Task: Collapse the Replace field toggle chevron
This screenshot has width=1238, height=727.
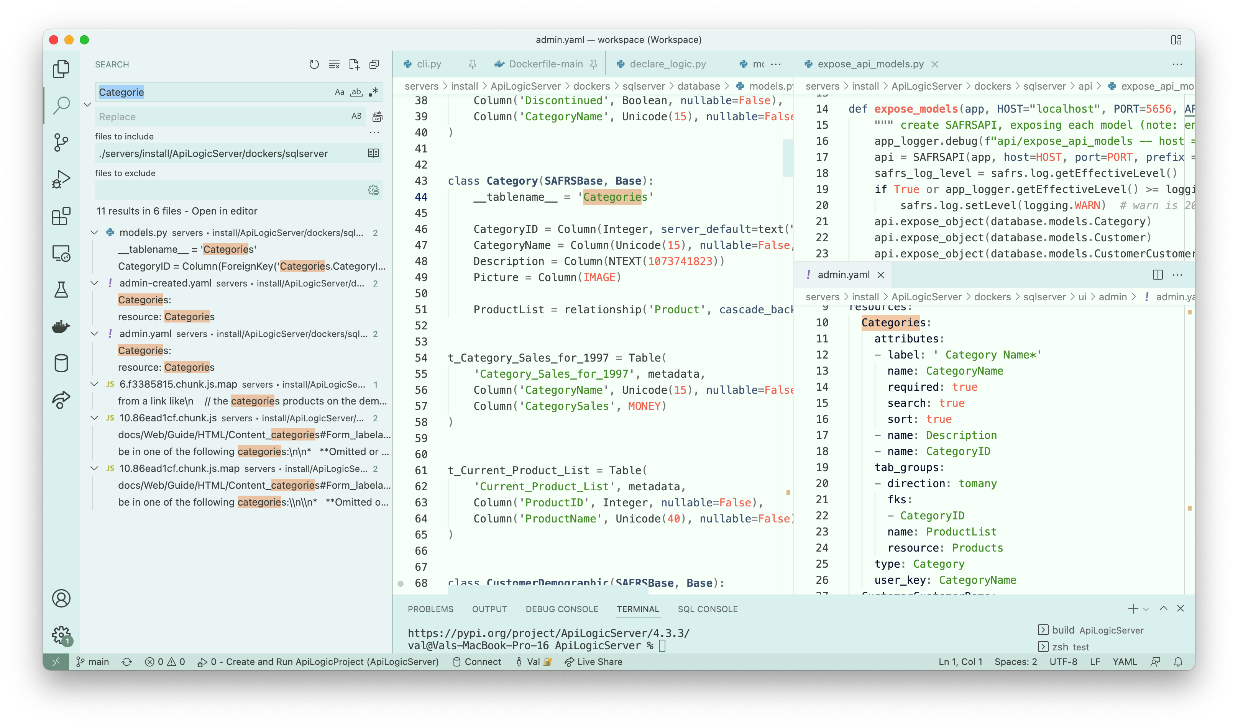Action: (87, 104)
